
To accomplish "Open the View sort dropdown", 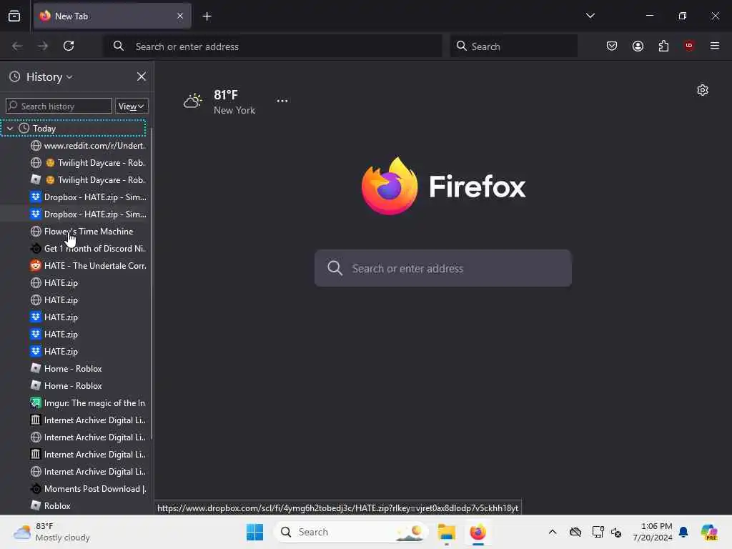I will (x=132, y=106).
